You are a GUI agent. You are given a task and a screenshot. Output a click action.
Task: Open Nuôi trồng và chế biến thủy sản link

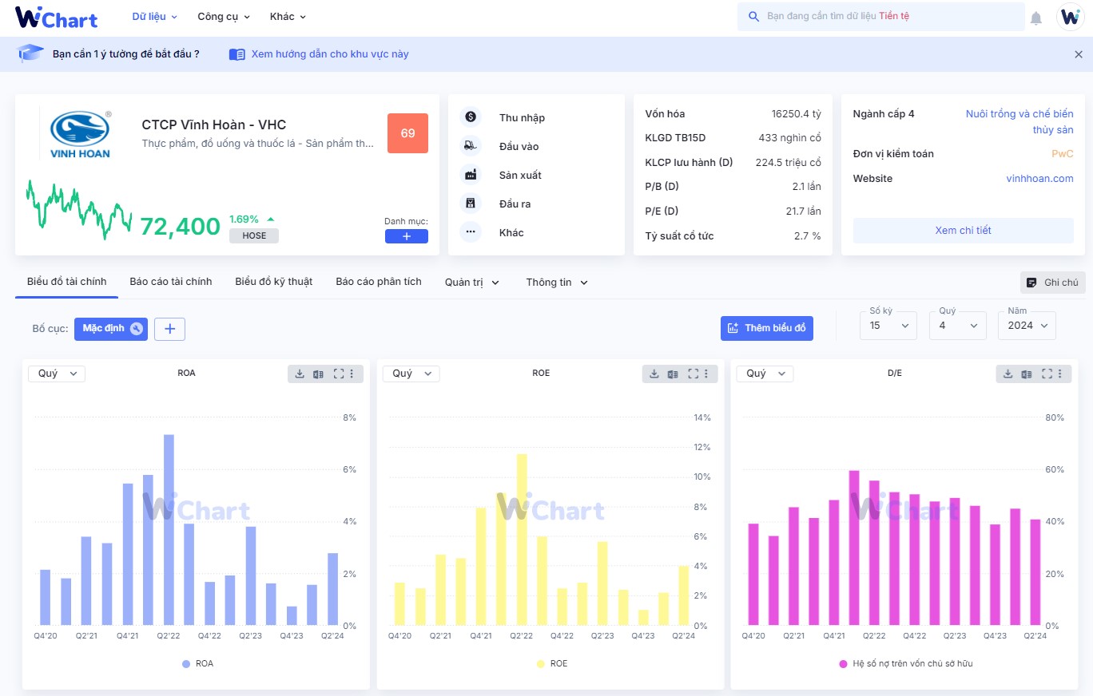1019,122
